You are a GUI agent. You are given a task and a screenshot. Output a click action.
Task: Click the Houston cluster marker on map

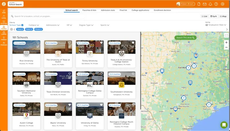[209, 105]
